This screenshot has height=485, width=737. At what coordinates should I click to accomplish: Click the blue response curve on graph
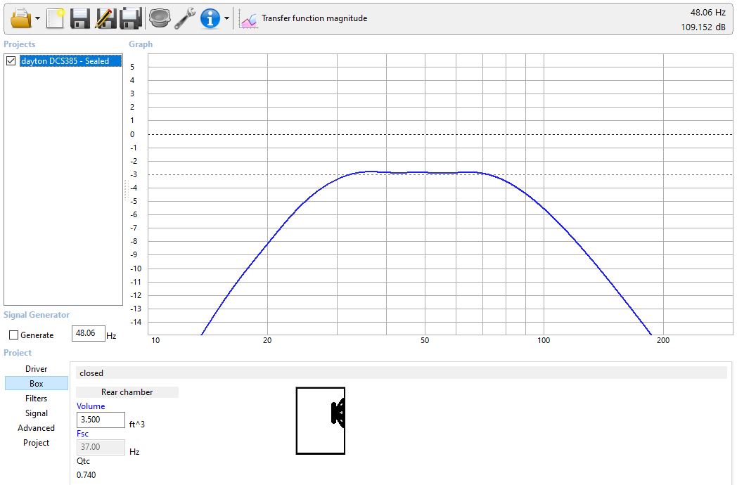[425, 172]
